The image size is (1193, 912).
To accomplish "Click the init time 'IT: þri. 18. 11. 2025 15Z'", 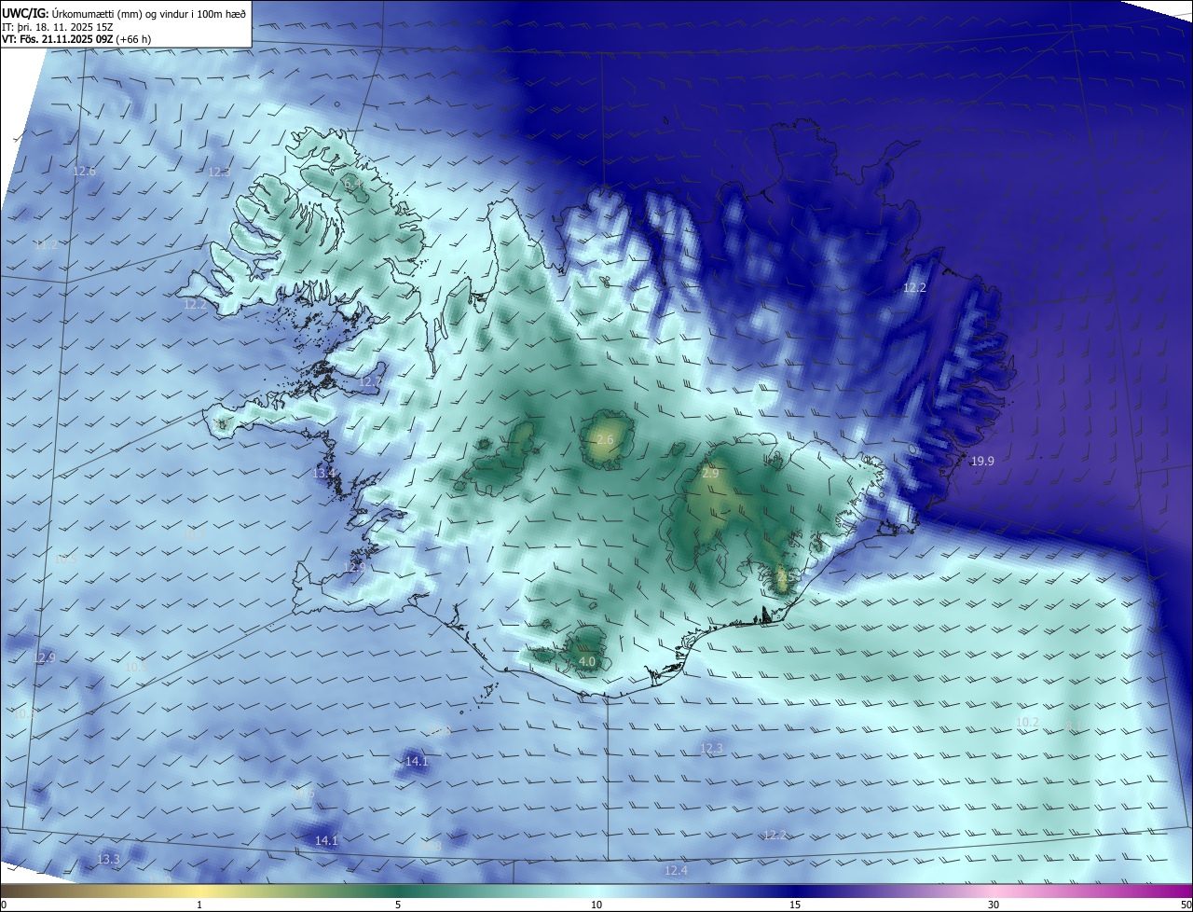I will click(58, 27).
